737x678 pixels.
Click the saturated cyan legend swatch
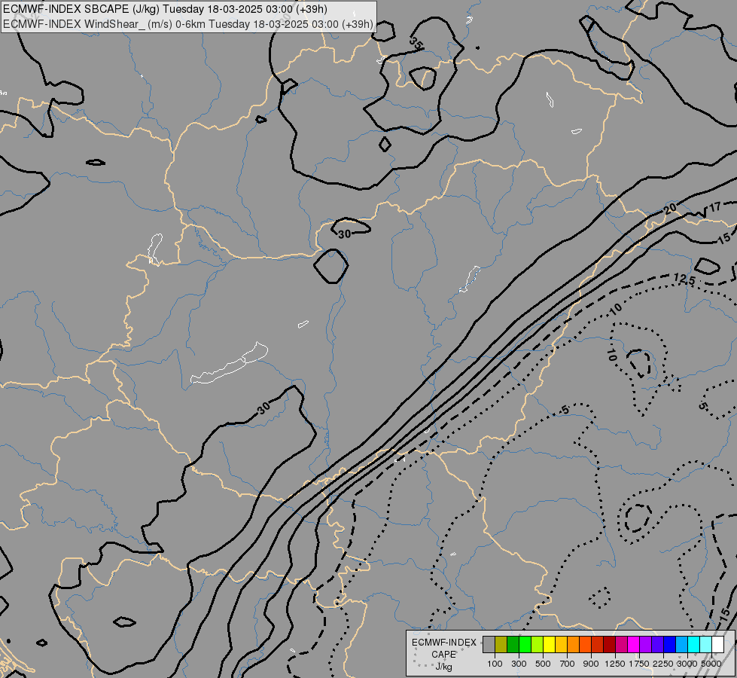click(694, 644)
